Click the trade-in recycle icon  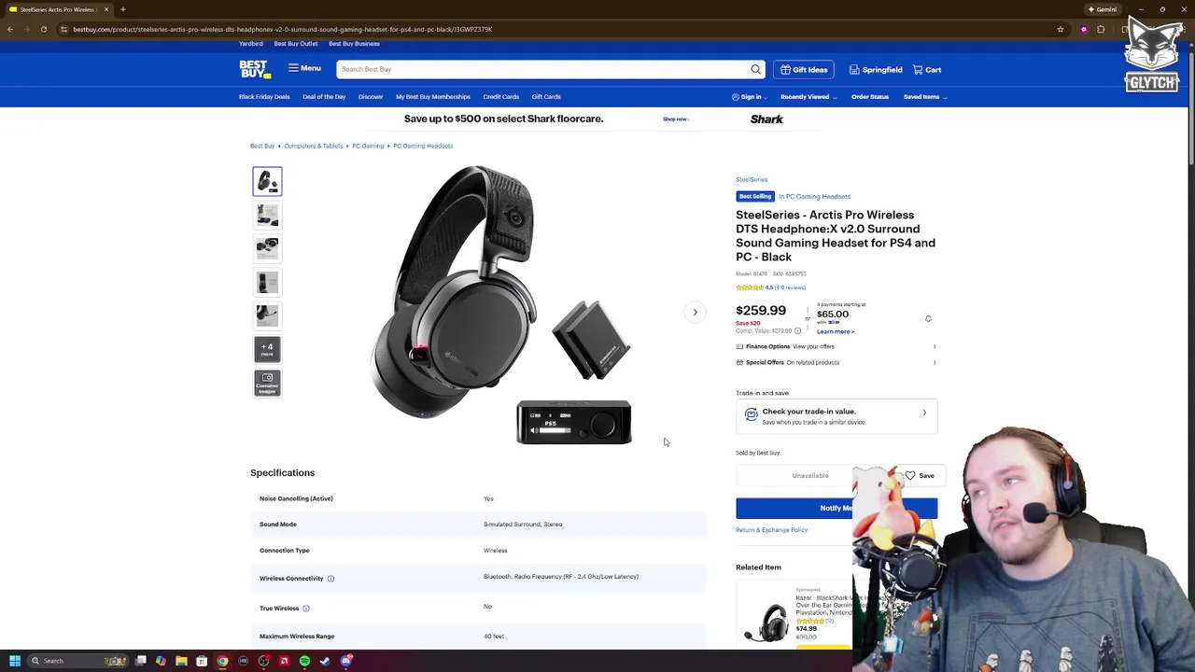tap(751, 415)
